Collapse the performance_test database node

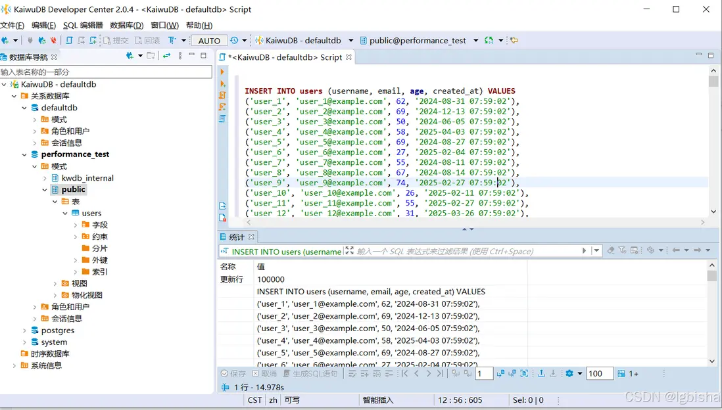click(24, 154)
